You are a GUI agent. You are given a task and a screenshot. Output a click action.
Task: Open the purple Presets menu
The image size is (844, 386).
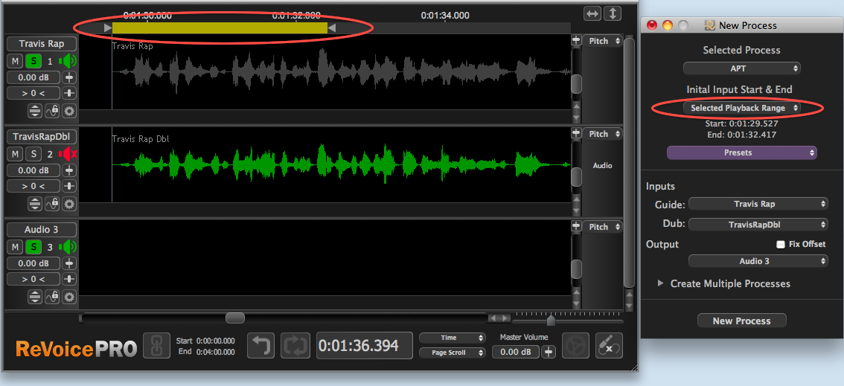click(741, 152)
